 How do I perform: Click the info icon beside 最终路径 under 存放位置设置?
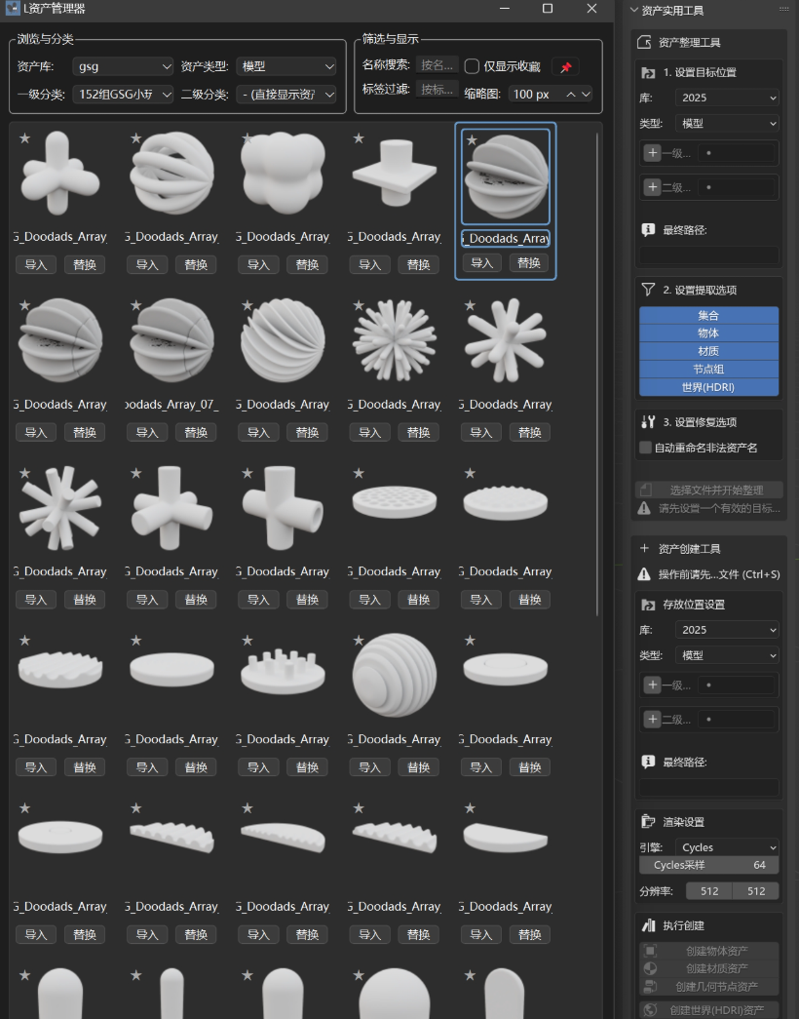point(648,762)
